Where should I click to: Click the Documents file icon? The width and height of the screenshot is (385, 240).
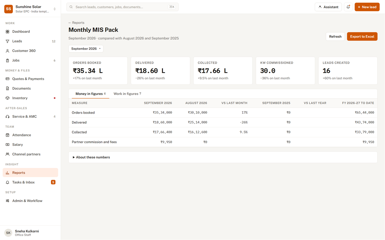[7, 88]
